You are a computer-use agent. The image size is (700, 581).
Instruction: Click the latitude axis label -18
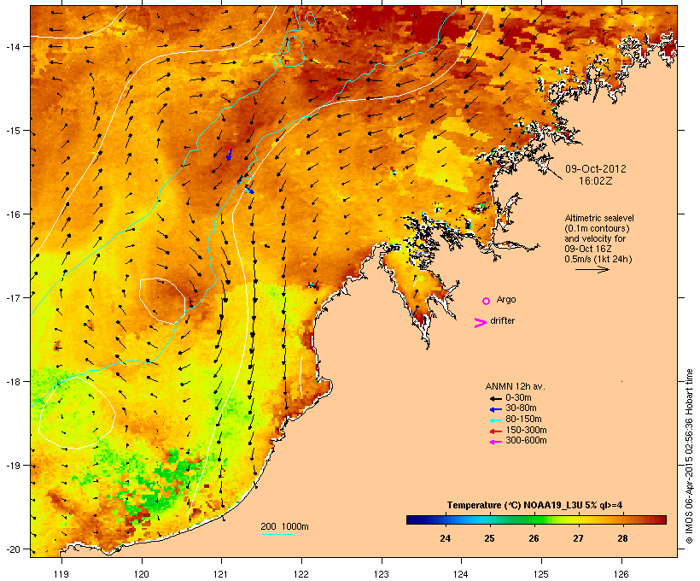(12, 382)
